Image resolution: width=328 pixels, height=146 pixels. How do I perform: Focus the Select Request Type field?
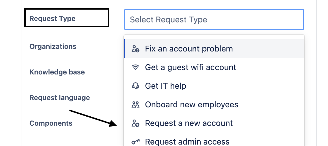[x=214, y=19]
